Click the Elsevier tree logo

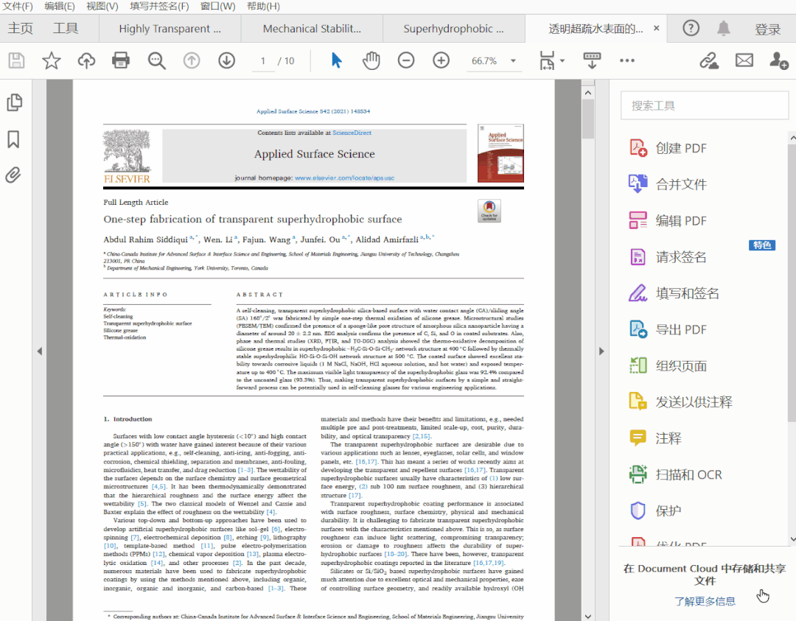point(127,156)
